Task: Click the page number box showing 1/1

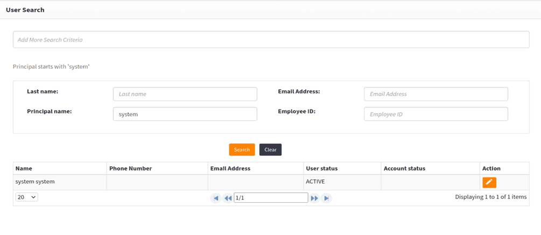Action: pyautogui.click(x=271, y=198)
